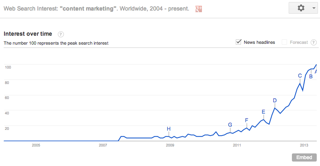Select news headline marker D

pyautogui.click(x=275, y=100)
